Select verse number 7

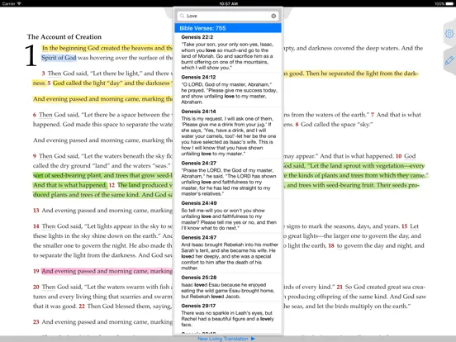pos(373,115)
